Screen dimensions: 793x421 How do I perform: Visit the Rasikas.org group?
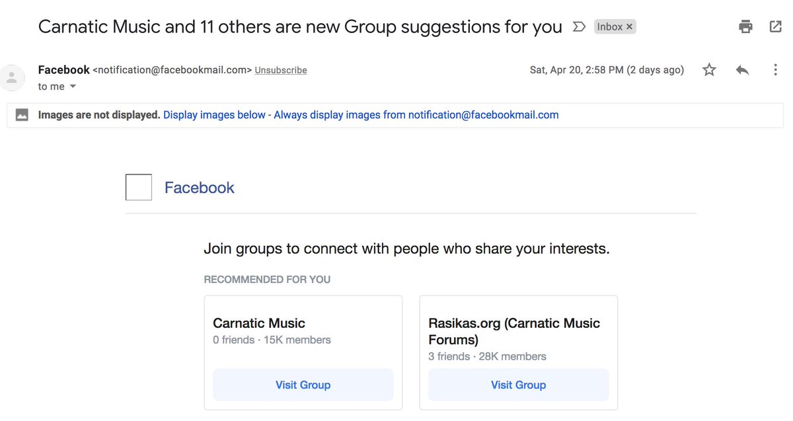click(x=518, y=385)
